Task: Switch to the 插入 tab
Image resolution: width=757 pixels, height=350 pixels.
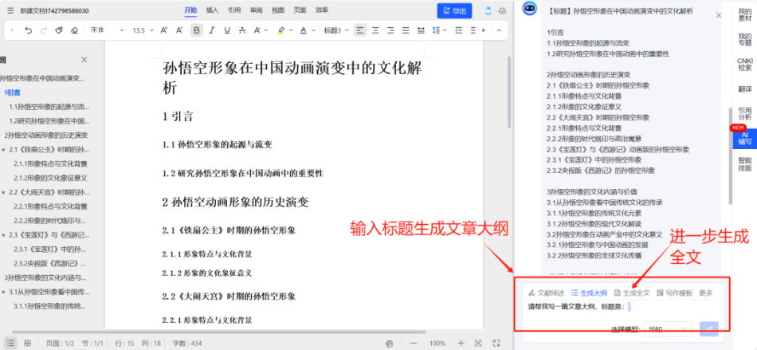Action: (212, 10)
